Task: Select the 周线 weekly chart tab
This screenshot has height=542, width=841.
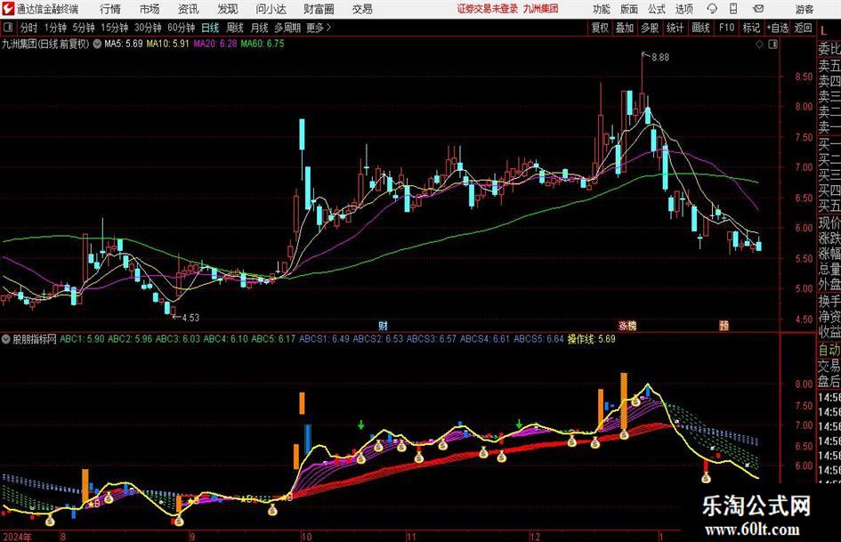Action: pyautogui.click(x=234, y=28)
